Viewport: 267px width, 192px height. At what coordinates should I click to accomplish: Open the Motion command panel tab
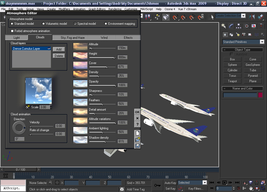click(x=246, y=26)
